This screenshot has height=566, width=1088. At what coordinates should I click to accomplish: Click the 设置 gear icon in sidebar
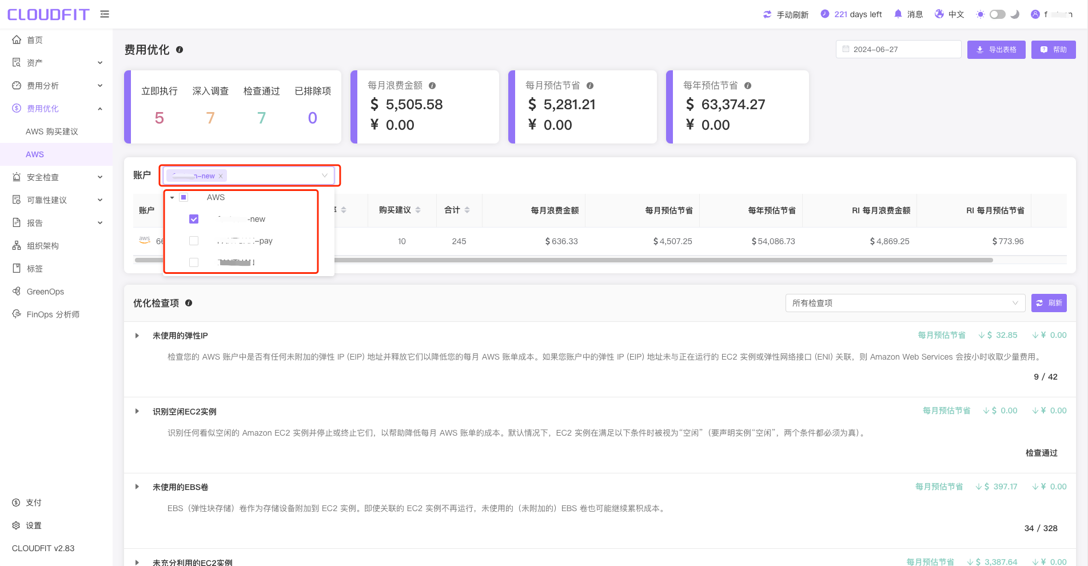(x=16, y=525)
